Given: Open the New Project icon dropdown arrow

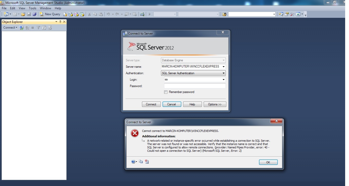Looking at the screenshot, I should pyautogui.click(x=10, y=14).
